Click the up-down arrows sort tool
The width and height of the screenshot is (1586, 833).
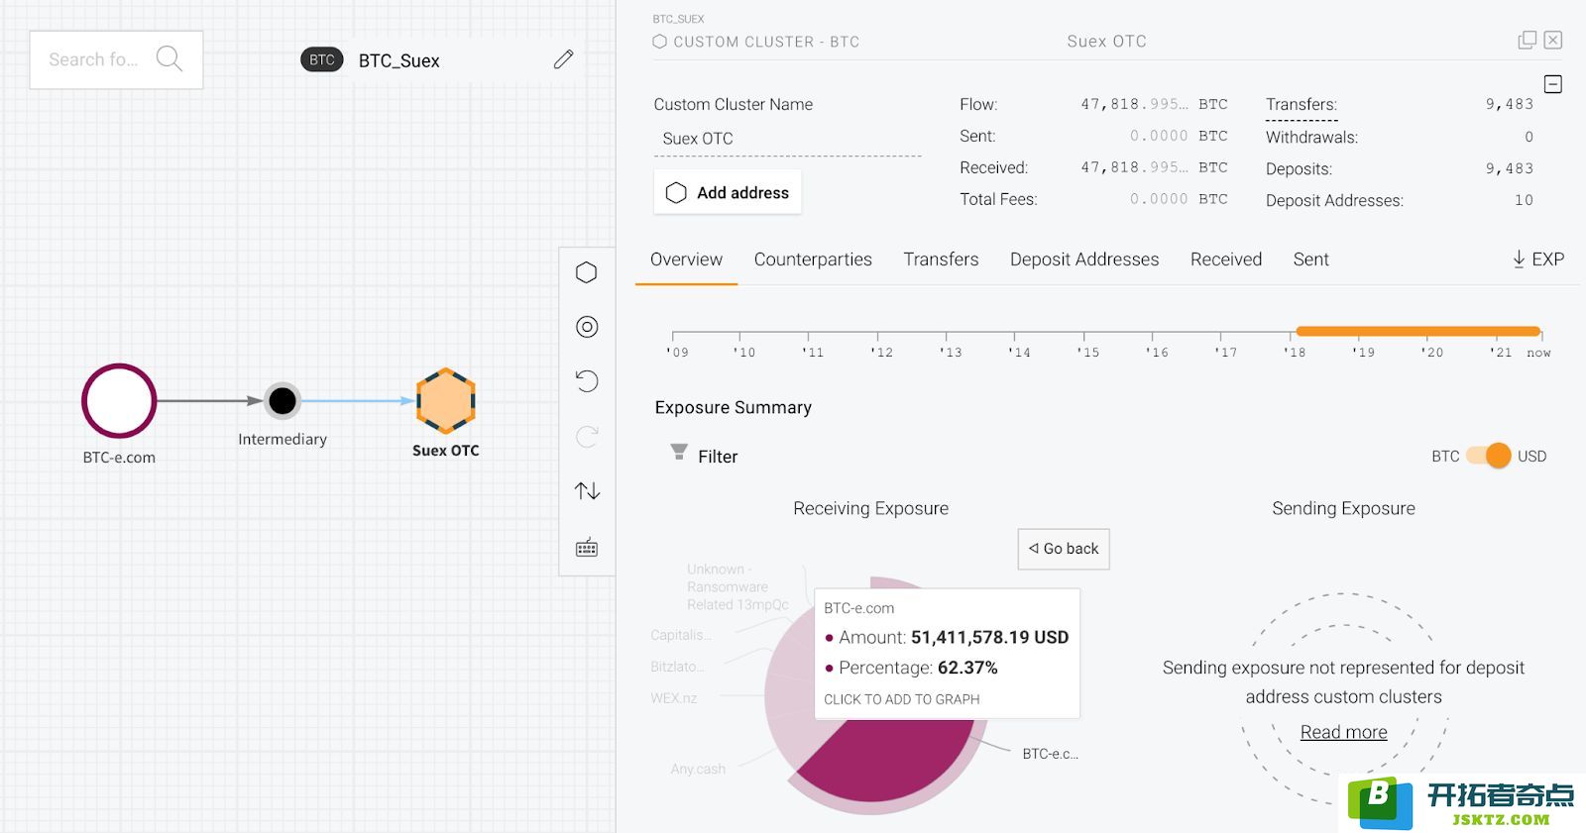[x=587, y=490]
